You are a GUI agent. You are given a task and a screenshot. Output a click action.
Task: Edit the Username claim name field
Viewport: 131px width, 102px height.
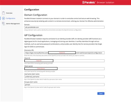(x=64, y=77)
